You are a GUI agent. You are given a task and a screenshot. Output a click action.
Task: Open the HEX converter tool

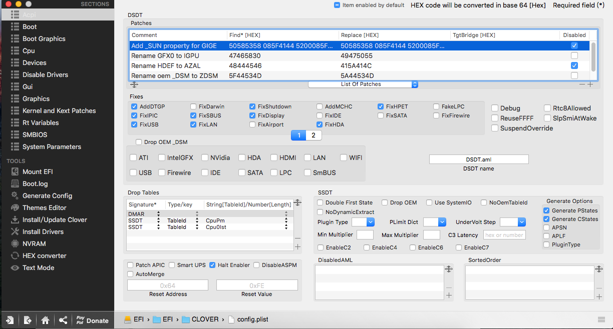44,255
